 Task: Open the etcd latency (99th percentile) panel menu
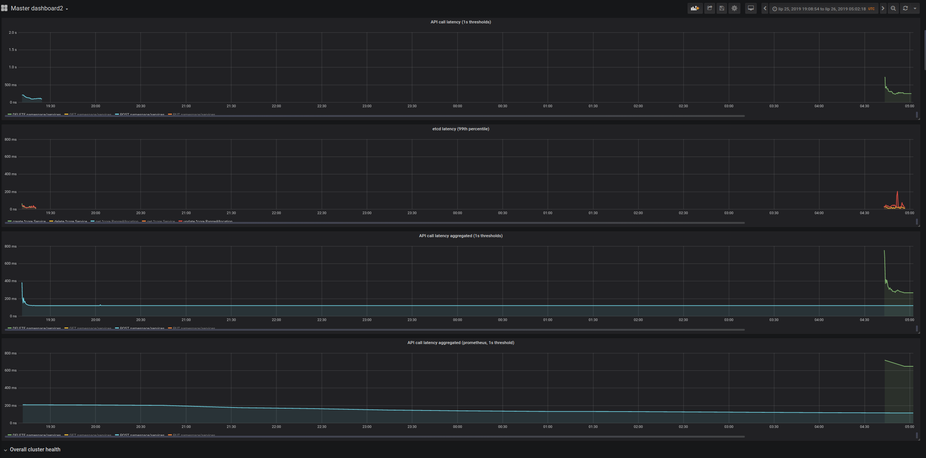tap(460, 129)
